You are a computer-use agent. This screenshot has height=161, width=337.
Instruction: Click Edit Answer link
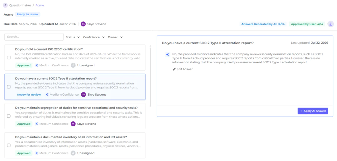183,69
